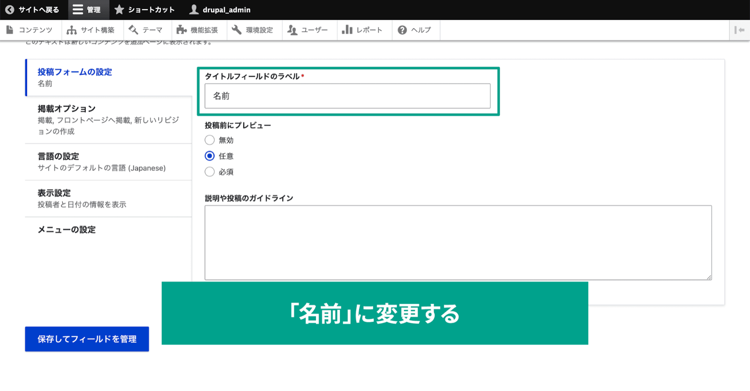Click the タイトルフィールドのラベル text input

(347, 96)
